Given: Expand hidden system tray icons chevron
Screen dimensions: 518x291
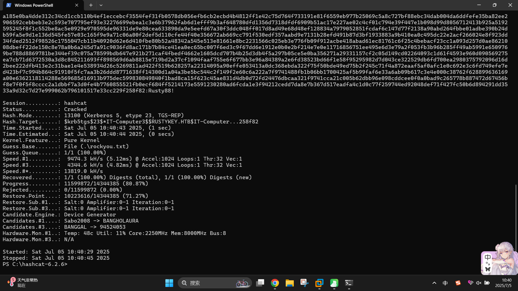Looking at the screenshot, I should pos(434,283).
